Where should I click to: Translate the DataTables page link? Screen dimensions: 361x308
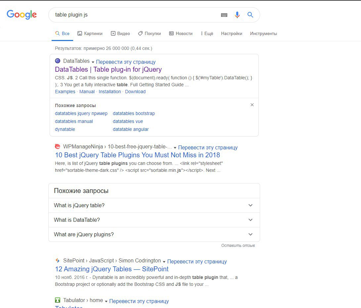(126, 62)
